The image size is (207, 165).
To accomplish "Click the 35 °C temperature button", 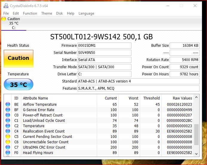I will (x=19, y=84).
